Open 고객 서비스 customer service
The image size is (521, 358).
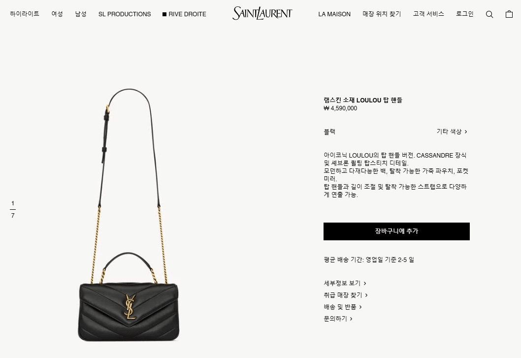pyautogui.click(x=428, y=14)
